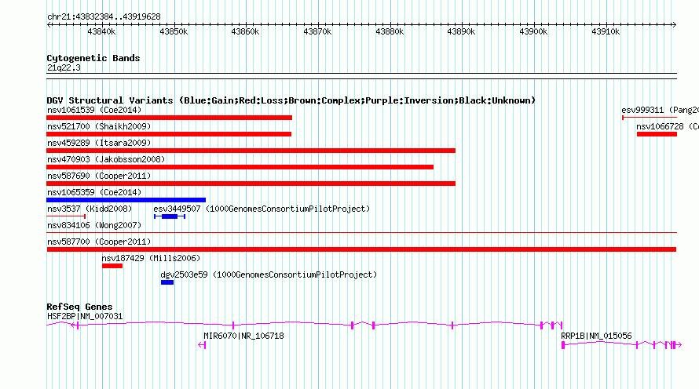Click the nsv1061539 (Coe2014) variant label
Image resolution: width=699 pixels, height=389 pixels.
point(94,110)
